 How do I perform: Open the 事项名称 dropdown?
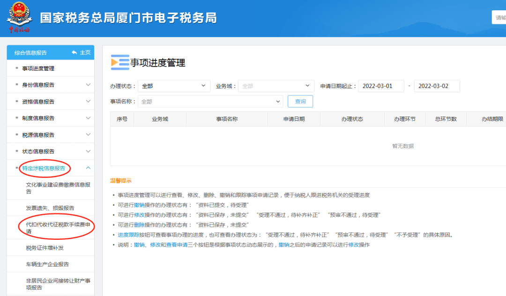click(x=210, y=101)
